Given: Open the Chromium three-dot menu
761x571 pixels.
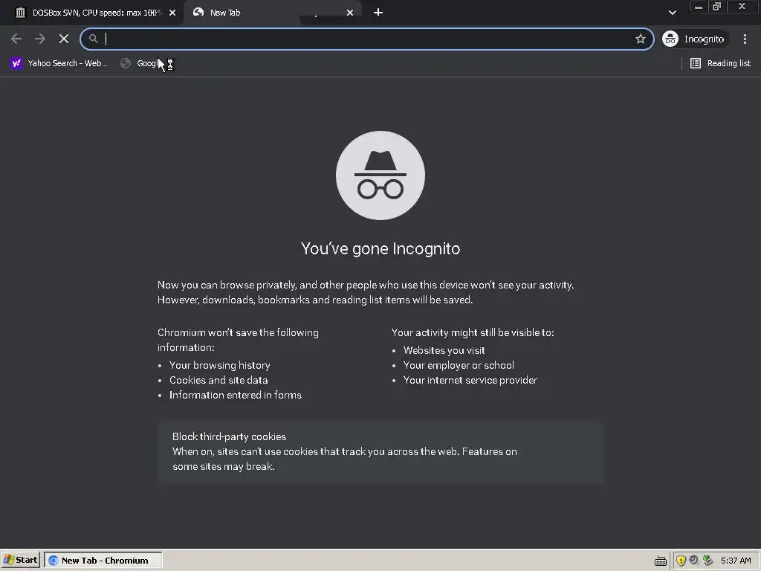Looking at the screenshot, I should click(x=745, y=39).
